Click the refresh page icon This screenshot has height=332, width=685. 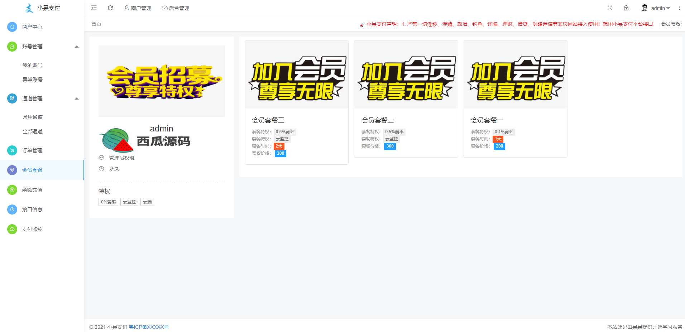coord(110,8)
